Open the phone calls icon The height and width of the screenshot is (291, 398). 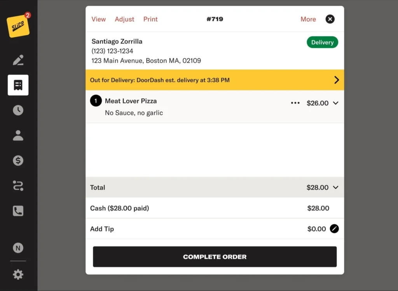pos(18,211)
